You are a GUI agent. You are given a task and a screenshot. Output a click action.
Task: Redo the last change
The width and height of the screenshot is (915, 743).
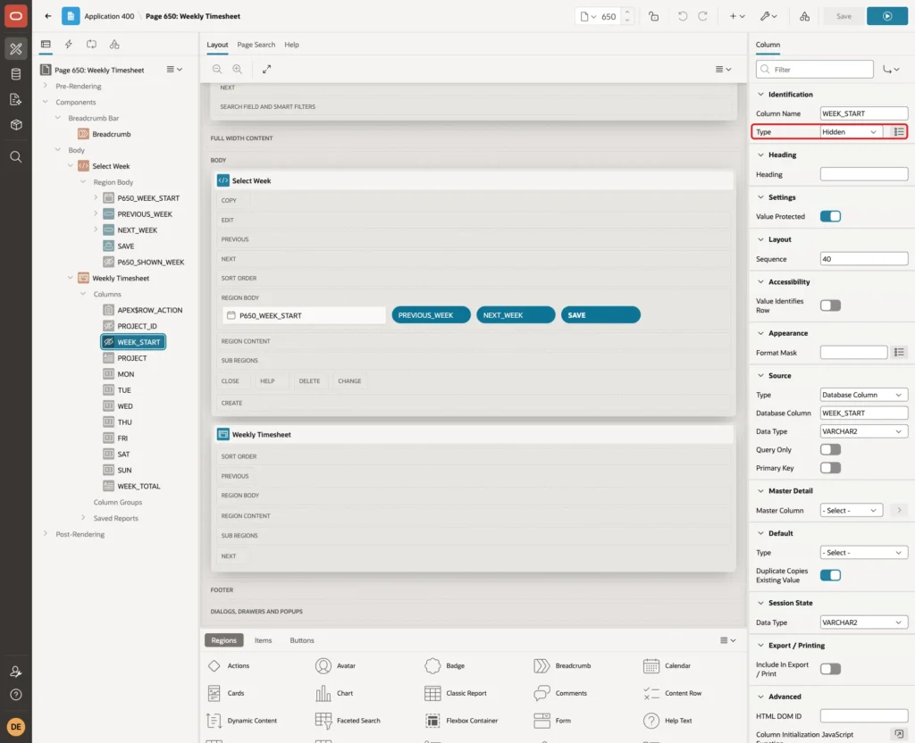pyautogui.click(x=702, y=16)
